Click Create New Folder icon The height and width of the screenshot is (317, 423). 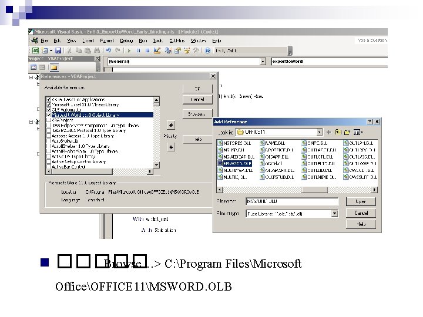pos(347,132)
